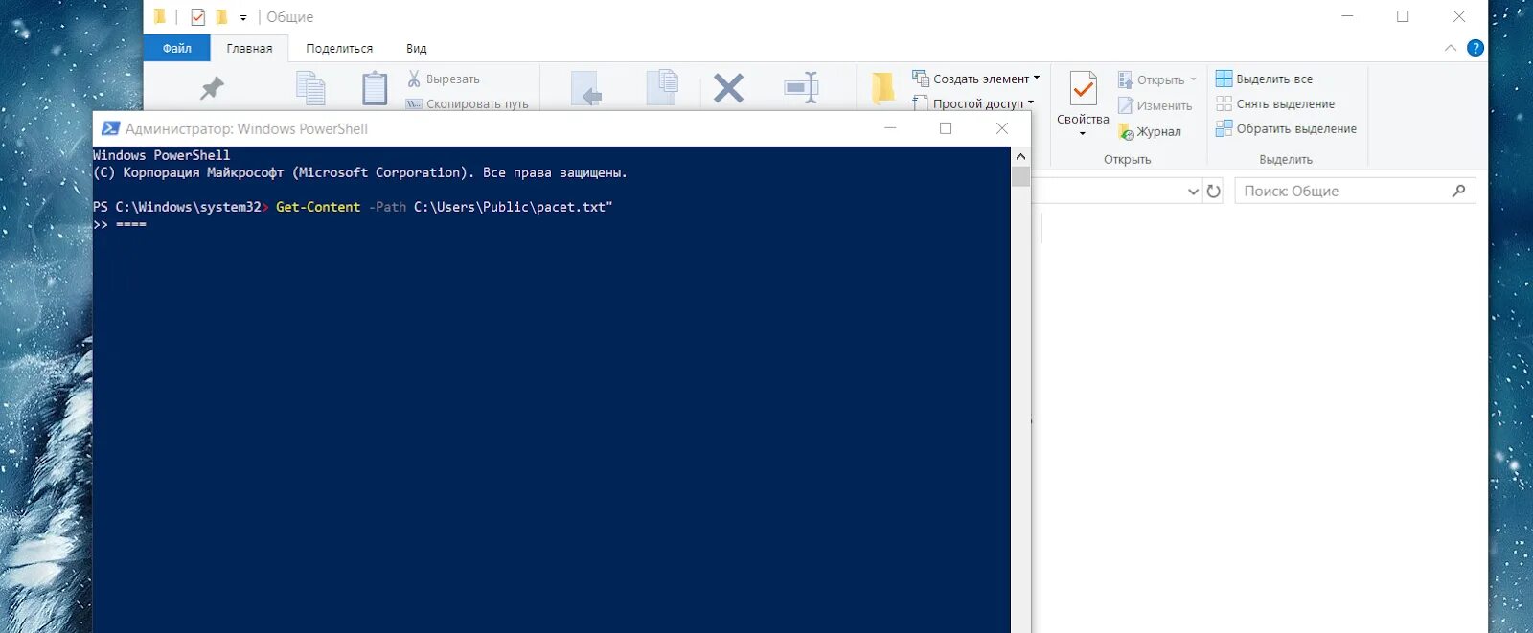The image size is (1533, 633).
Task: Click Выделить все
Action: click(1264, 79)
